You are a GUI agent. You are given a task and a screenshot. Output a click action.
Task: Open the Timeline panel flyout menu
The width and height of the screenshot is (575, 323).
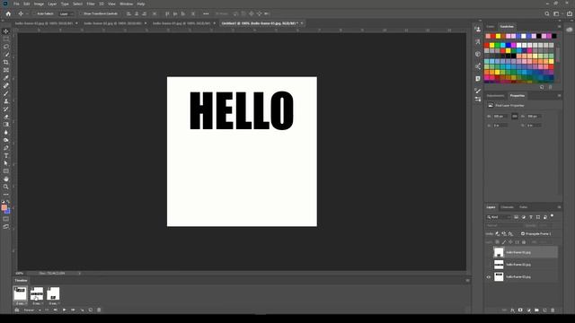click(x=467, y=281)
